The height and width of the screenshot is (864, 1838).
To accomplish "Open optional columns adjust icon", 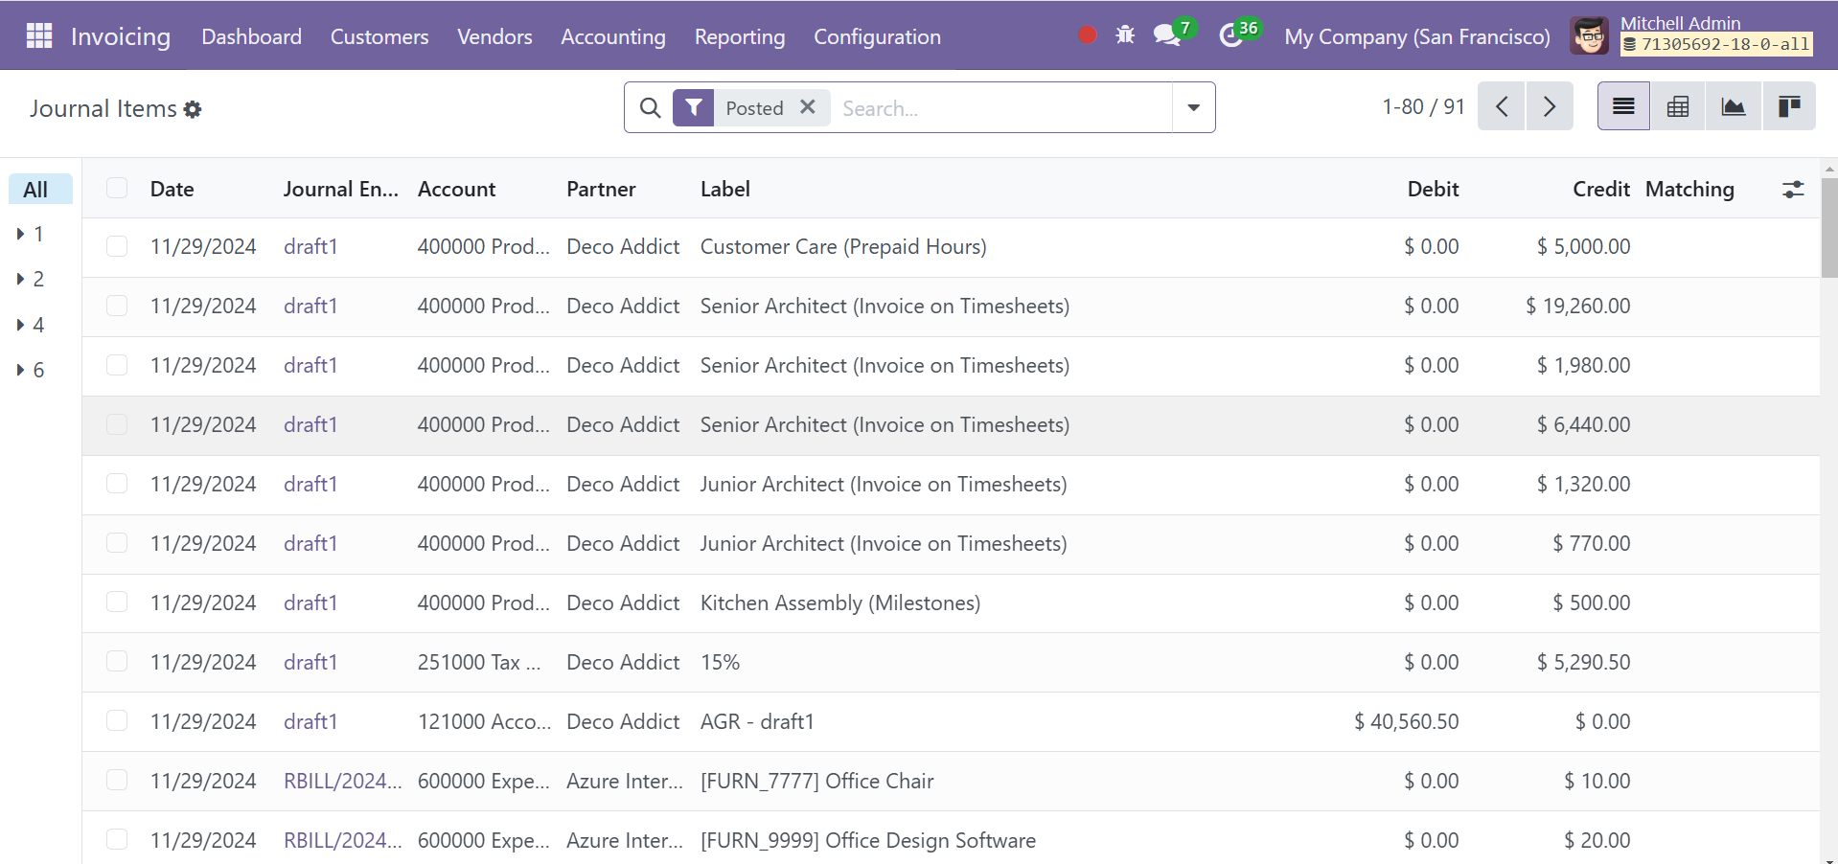I will click(x=1793, y=190).
